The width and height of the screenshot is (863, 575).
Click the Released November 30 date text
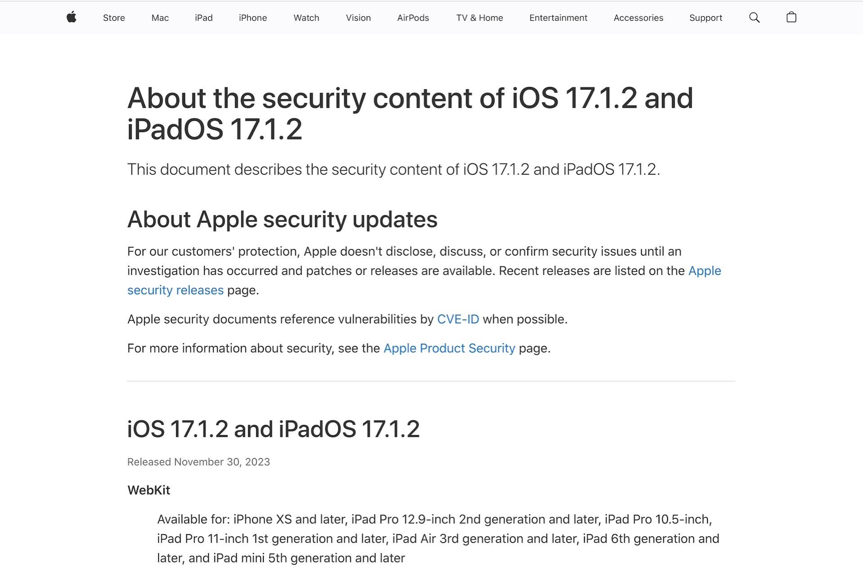click(x=198, y=461)
